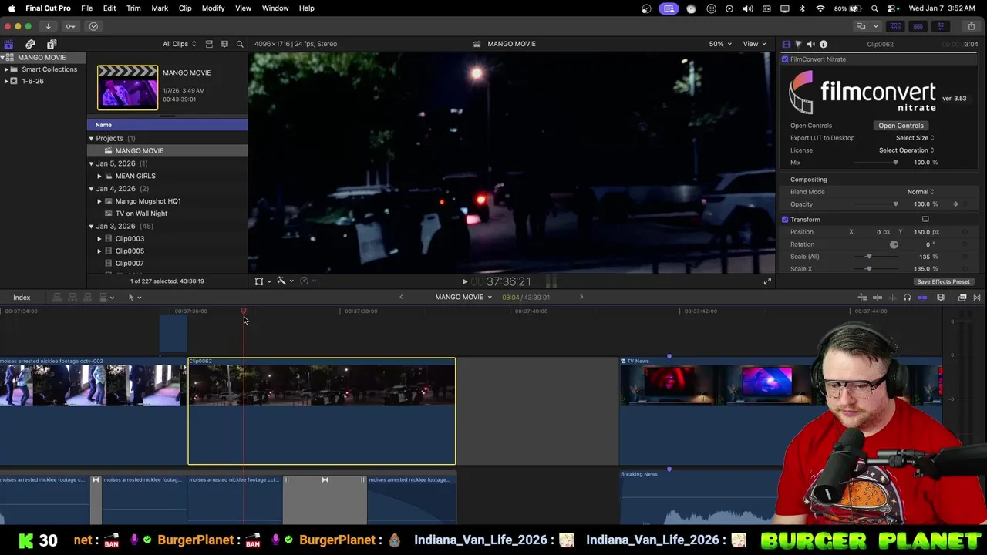Select the MANGO MOVIE project thumbnail

(127, 87)
